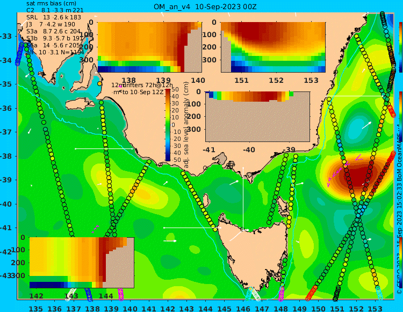The width and height of the screenshot is (403, 312).
Task: Click the blue track circles at bottom near 138E
Action: tap(89, 294)
